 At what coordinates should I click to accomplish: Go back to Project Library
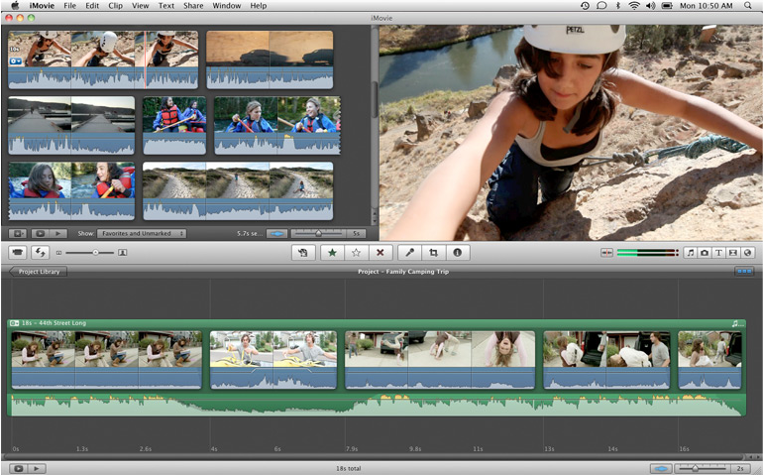click(39, 271)
